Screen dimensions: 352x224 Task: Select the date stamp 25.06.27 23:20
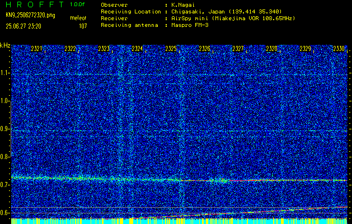pos(24,26)
